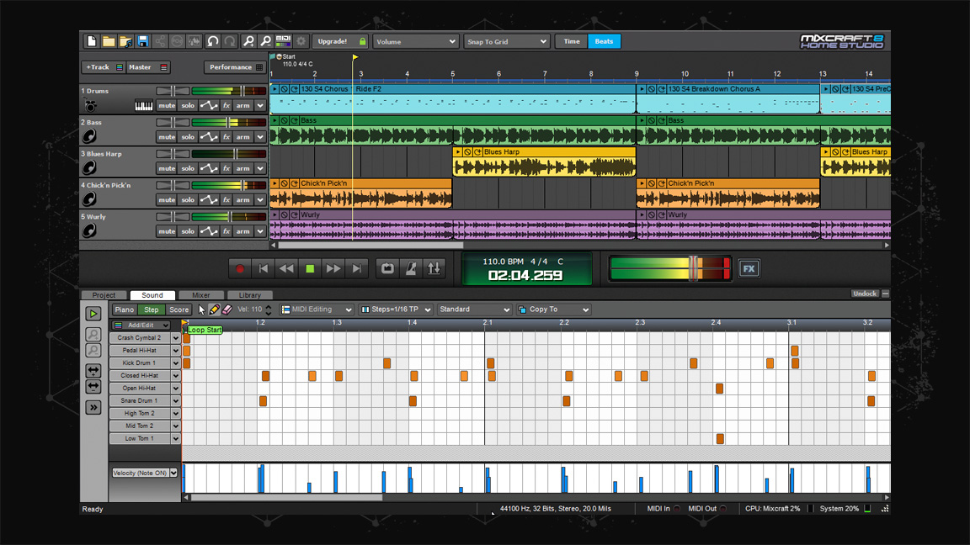Viewport: 970px width, 545px height.
Task: Switch to the Mixer tab
Action: click(x=201, y=295)
